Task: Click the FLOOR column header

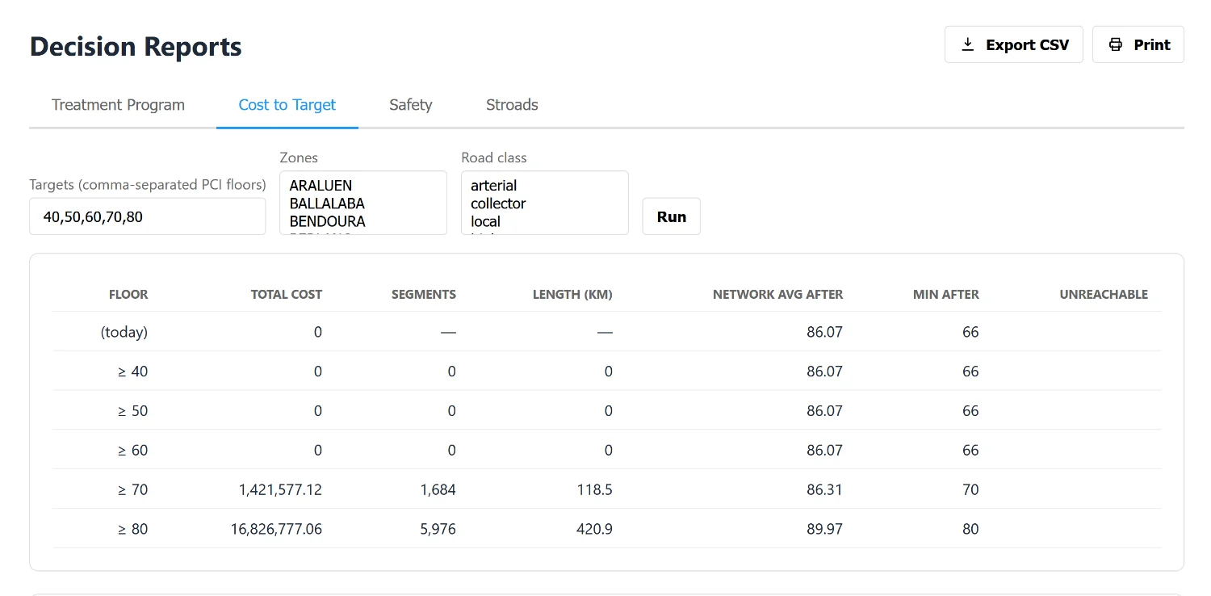Action: (x=128, y=295)
